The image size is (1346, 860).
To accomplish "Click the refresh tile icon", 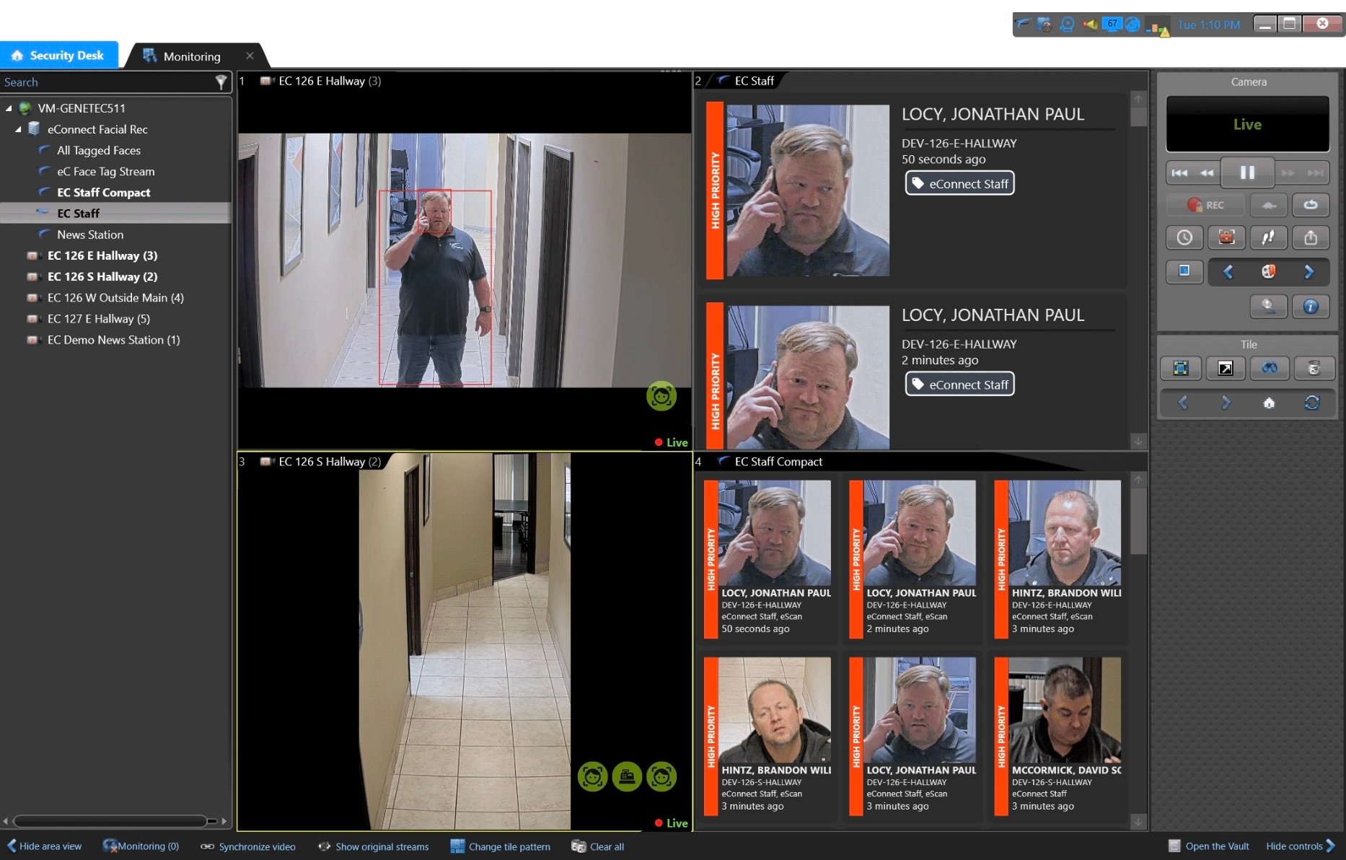I will (1311, 403).
